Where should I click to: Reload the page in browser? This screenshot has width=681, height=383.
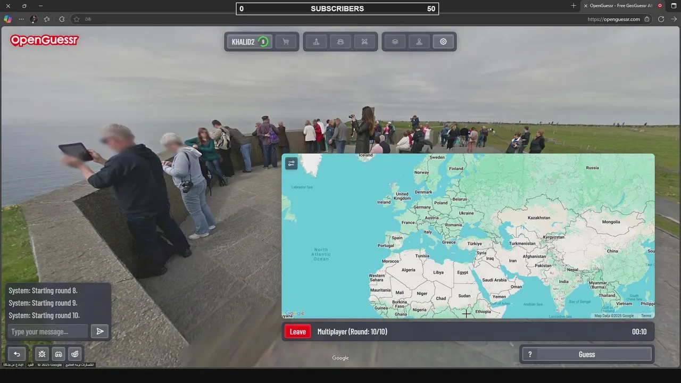pyautogui.click(x=661, y=19)
